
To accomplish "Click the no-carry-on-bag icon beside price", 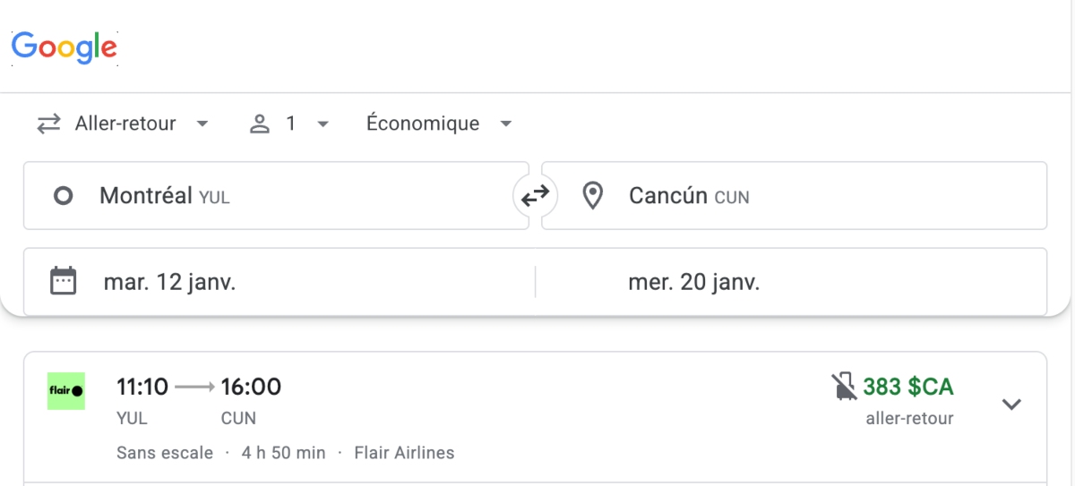I will tap(844, 387).
